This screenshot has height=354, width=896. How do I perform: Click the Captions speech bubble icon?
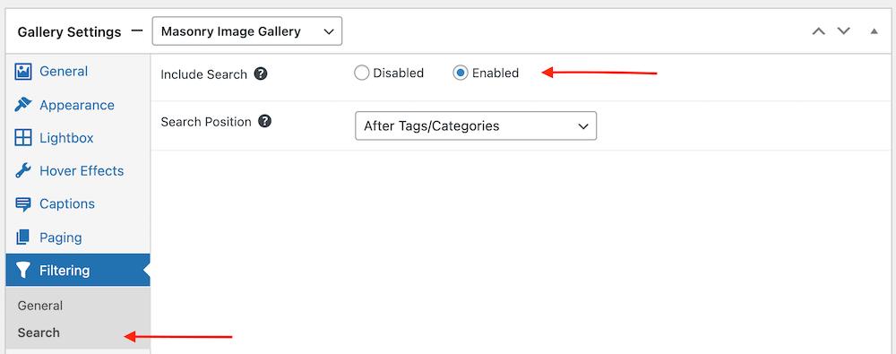[23, 204]
